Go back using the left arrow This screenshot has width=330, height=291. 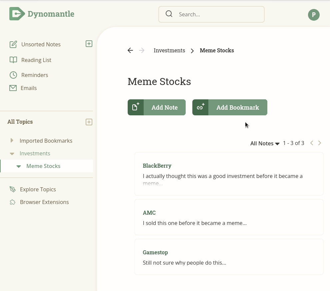pyautogui.click(x=130, y=50)
